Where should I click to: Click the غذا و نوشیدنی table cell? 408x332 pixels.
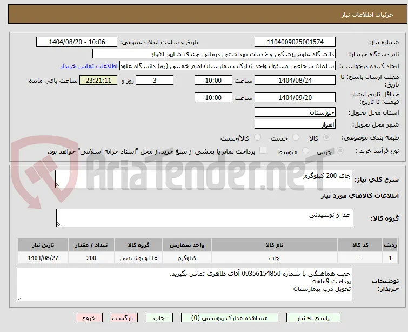[x=138, y=258]
